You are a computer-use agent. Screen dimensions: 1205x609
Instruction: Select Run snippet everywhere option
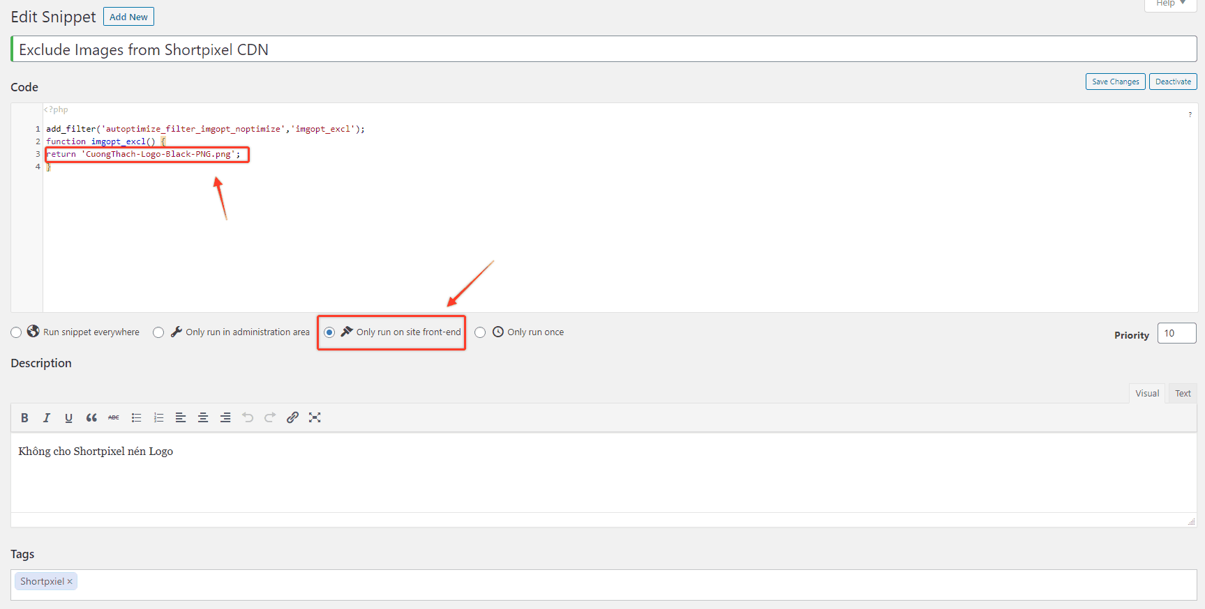pos(16,332)
